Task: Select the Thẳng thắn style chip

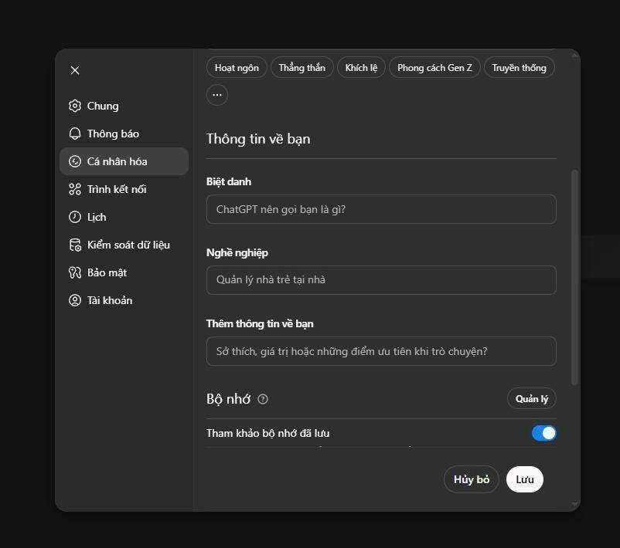Action: point(301,68)
